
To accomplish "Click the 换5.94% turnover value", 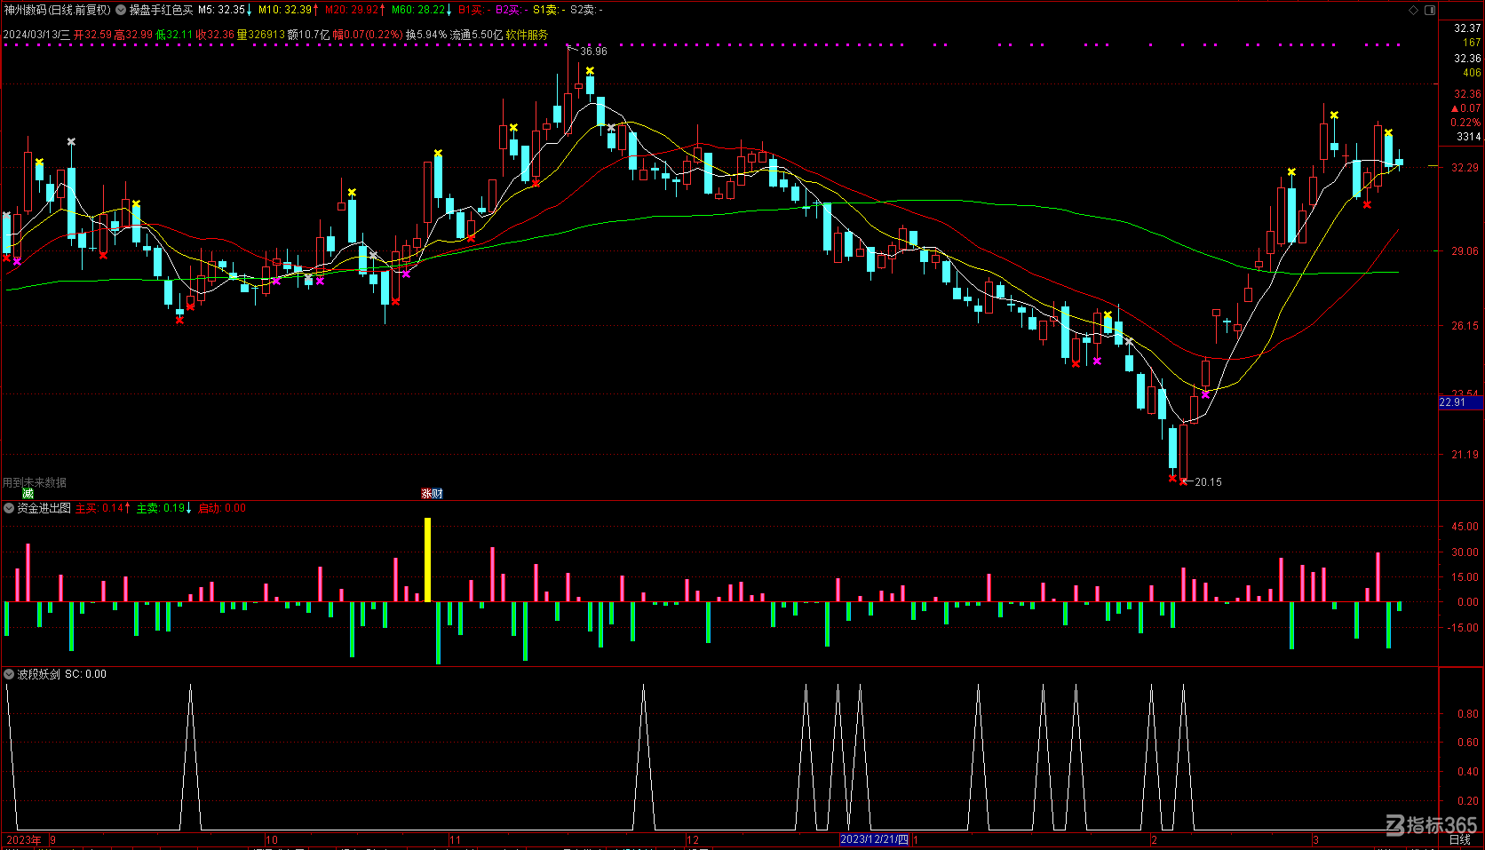I will (x=426, y=35).
